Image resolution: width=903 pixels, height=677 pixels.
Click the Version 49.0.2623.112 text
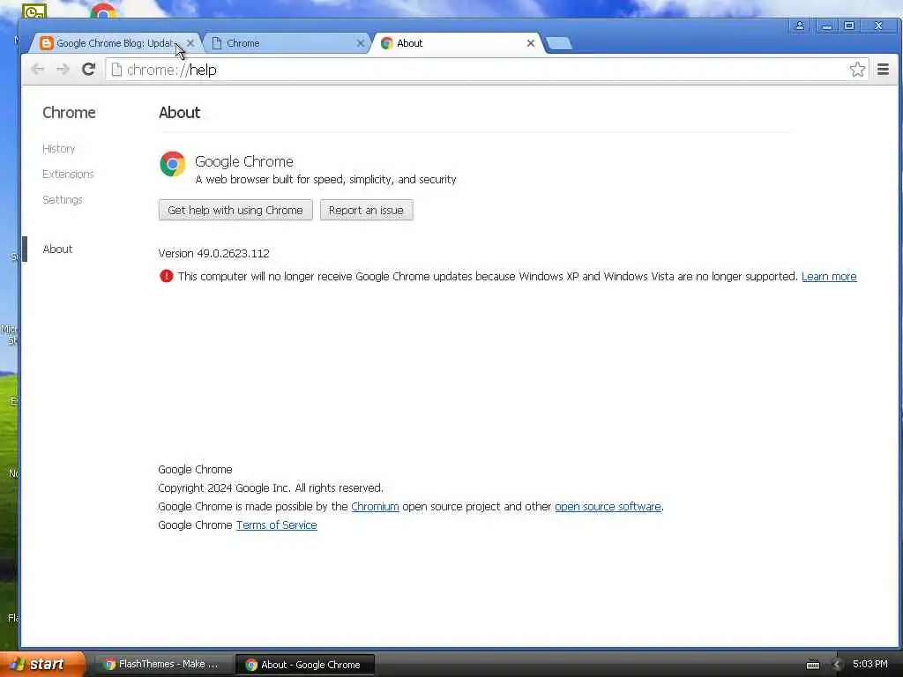213,253
